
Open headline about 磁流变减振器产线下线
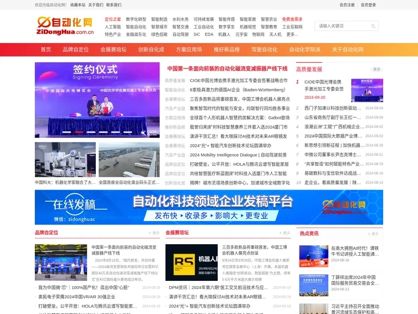pyautogui.click(x=228, y=69)
